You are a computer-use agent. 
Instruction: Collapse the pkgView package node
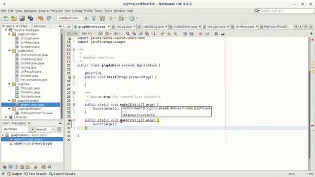tap(9, 84)
